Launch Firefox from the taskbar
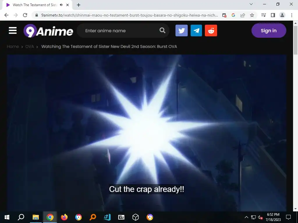The height and width of the screenshot is (223, 298). [64, 217]
